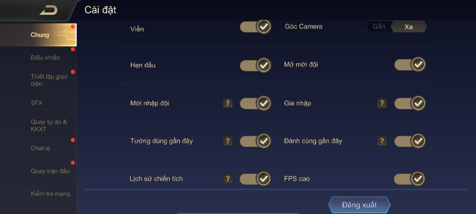Image resolution: width=476 pixels, height=214 pixels.
Task: Disable the Hẹn đấu switch
Action: click(x=255, y=65)
